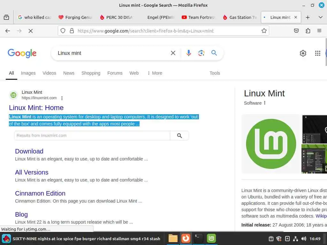Click into the Google search text box
The width and height of the screenshot is (327, 245).
pyautogui.click(x=113, y=53)
